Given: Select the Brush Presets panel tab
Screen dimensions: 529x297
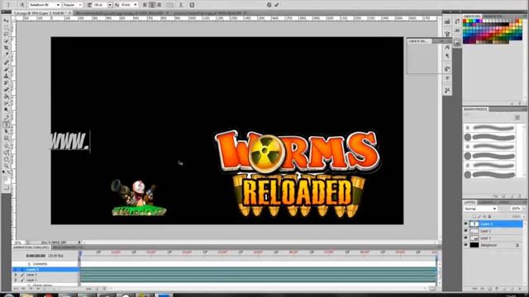Looking at the screenshot, I should 476,110.
